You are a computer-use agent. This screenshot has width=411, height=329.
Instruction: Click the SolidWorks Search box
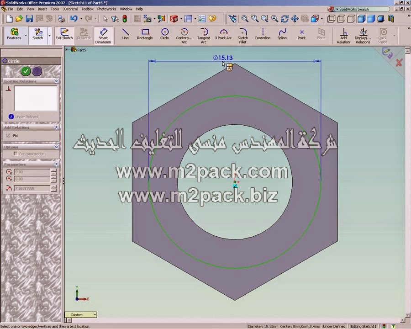pyautogui.click(x=363, y=9)
